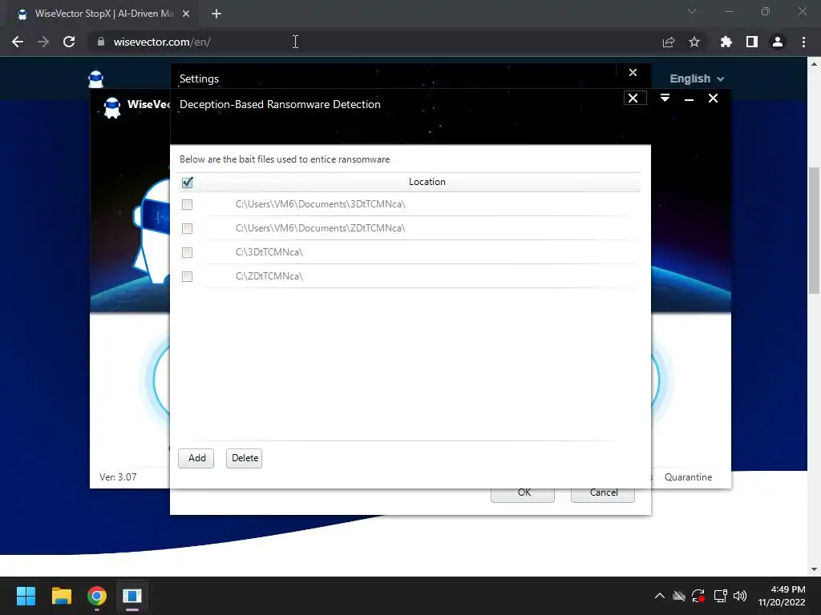Minimize the WiseVector StopX window
This screenshot has height=615, width=821.
coord(689,98)
